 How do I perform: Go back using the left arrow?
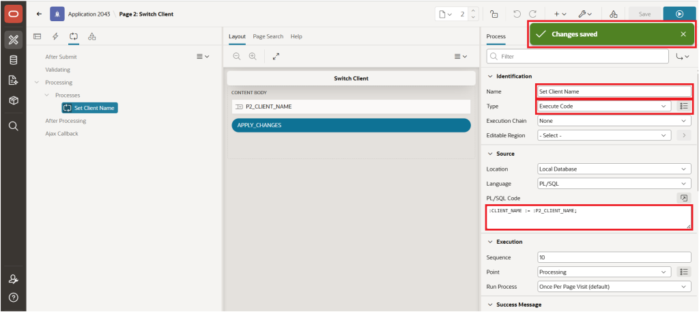click(39, 14)
